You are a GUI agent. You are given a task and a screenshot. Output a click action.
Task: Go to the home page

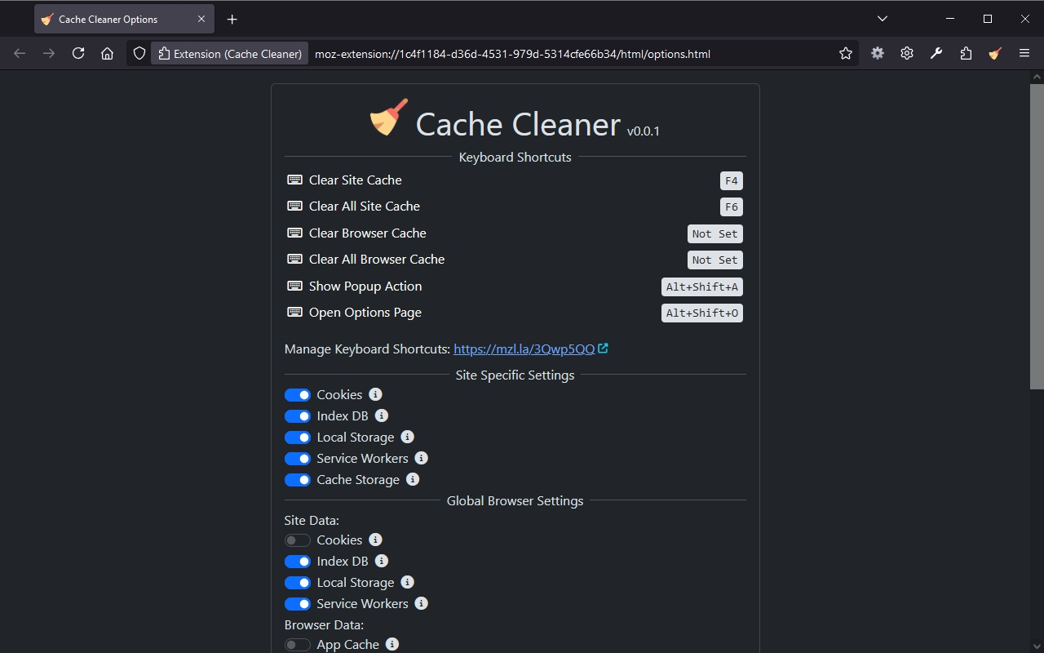tap(107, 53)
